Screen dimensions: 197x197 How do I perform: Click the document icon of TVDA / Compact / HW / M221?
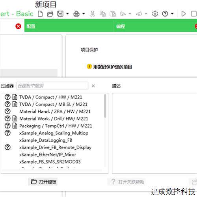click(15, 97)
